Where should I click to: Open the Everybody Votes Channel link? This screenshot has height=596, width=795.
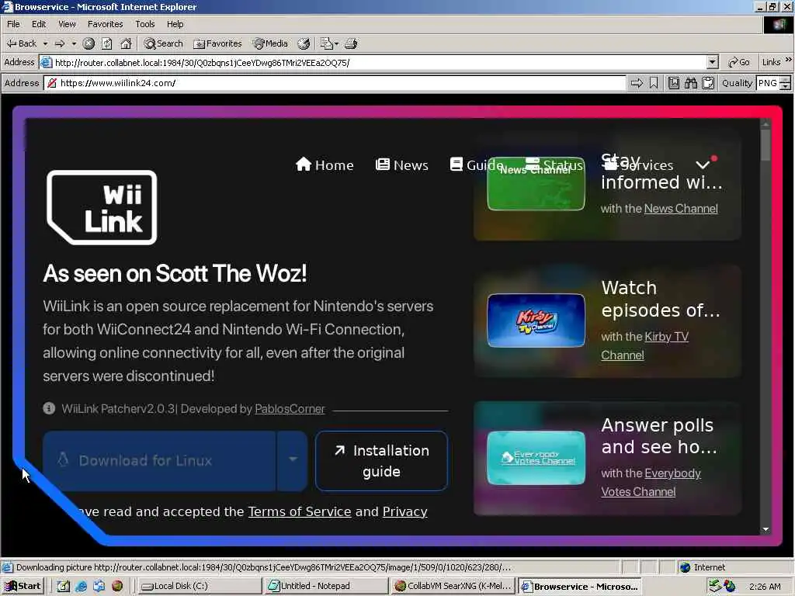pyautogui.click(x=651, y=482)
